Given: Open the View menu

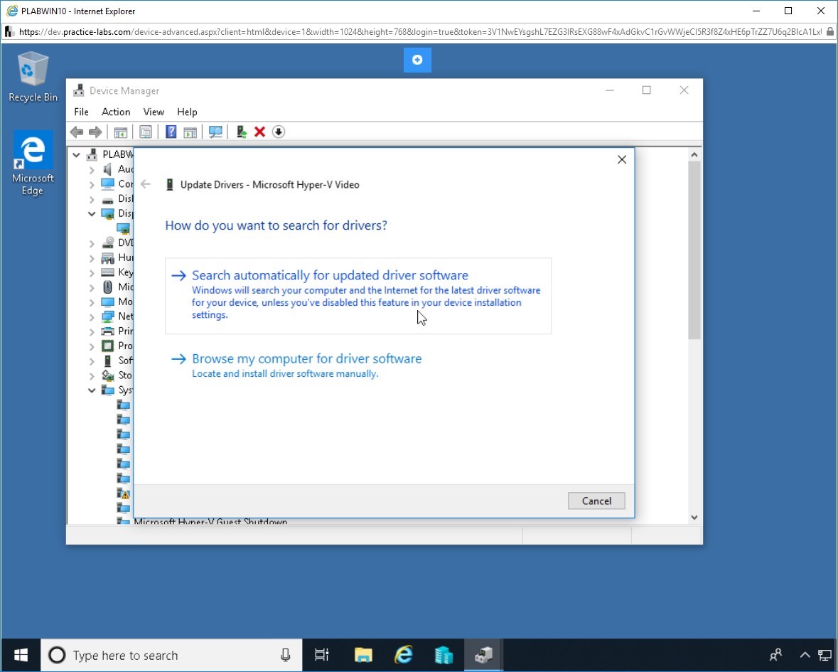Looking at the screenshot, I should tap(154, 112).
